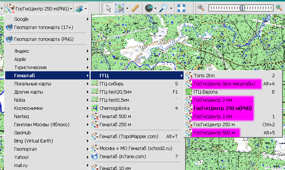Screen dimensions: 285x170
Task: Open the ГосГисЦентр 250 м(PNG) map selector
Action: [x=39, y=9]
